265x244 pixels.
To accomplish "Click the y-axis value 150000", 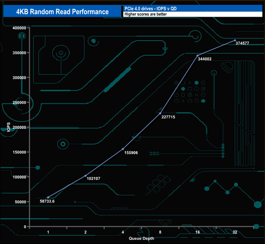I will pos(19,152).
